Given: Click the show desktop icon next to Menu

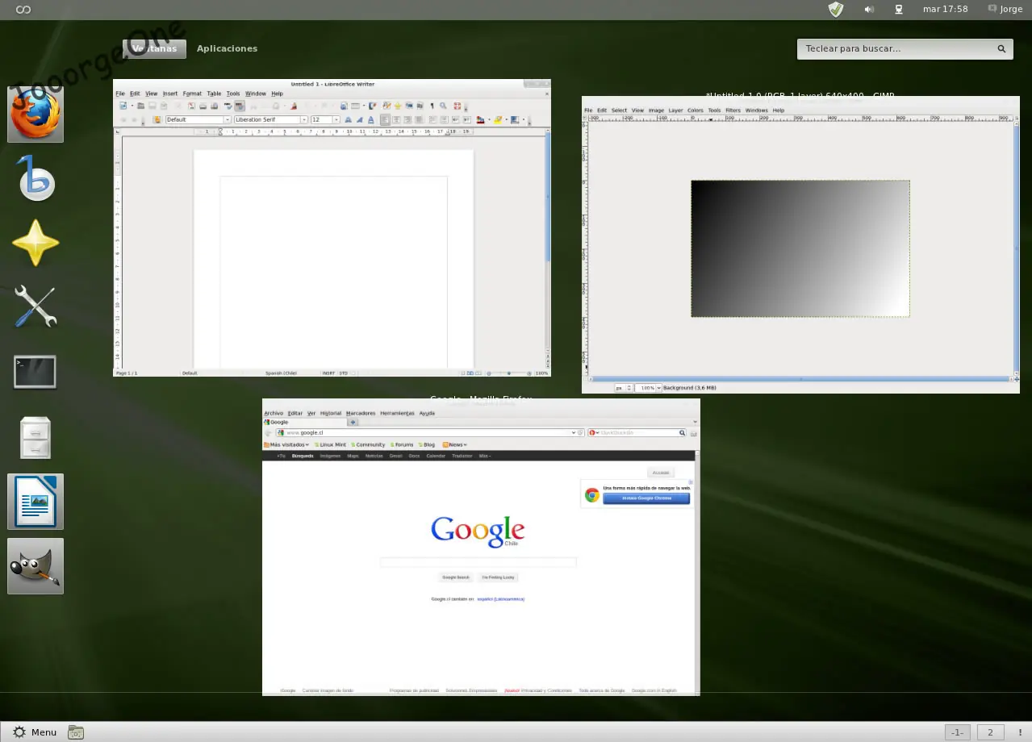Looking at the screenshot, I should [76, 732].
